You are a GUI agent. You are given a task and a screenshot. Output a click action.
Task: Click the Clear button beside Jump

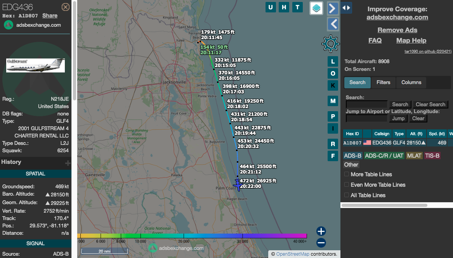[418, 118]
